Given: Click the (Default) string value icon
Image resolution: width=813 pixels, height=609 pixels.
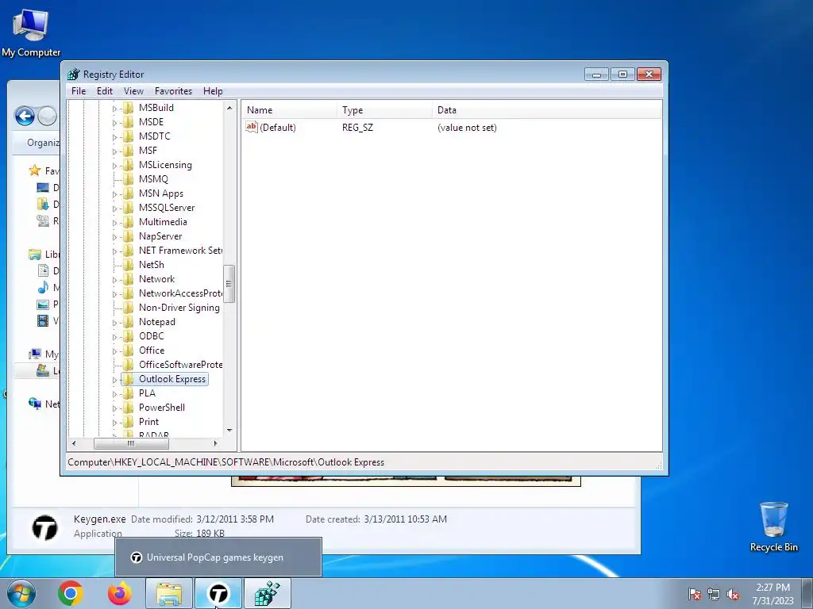Looking at the screenshot, I should 252,127.
